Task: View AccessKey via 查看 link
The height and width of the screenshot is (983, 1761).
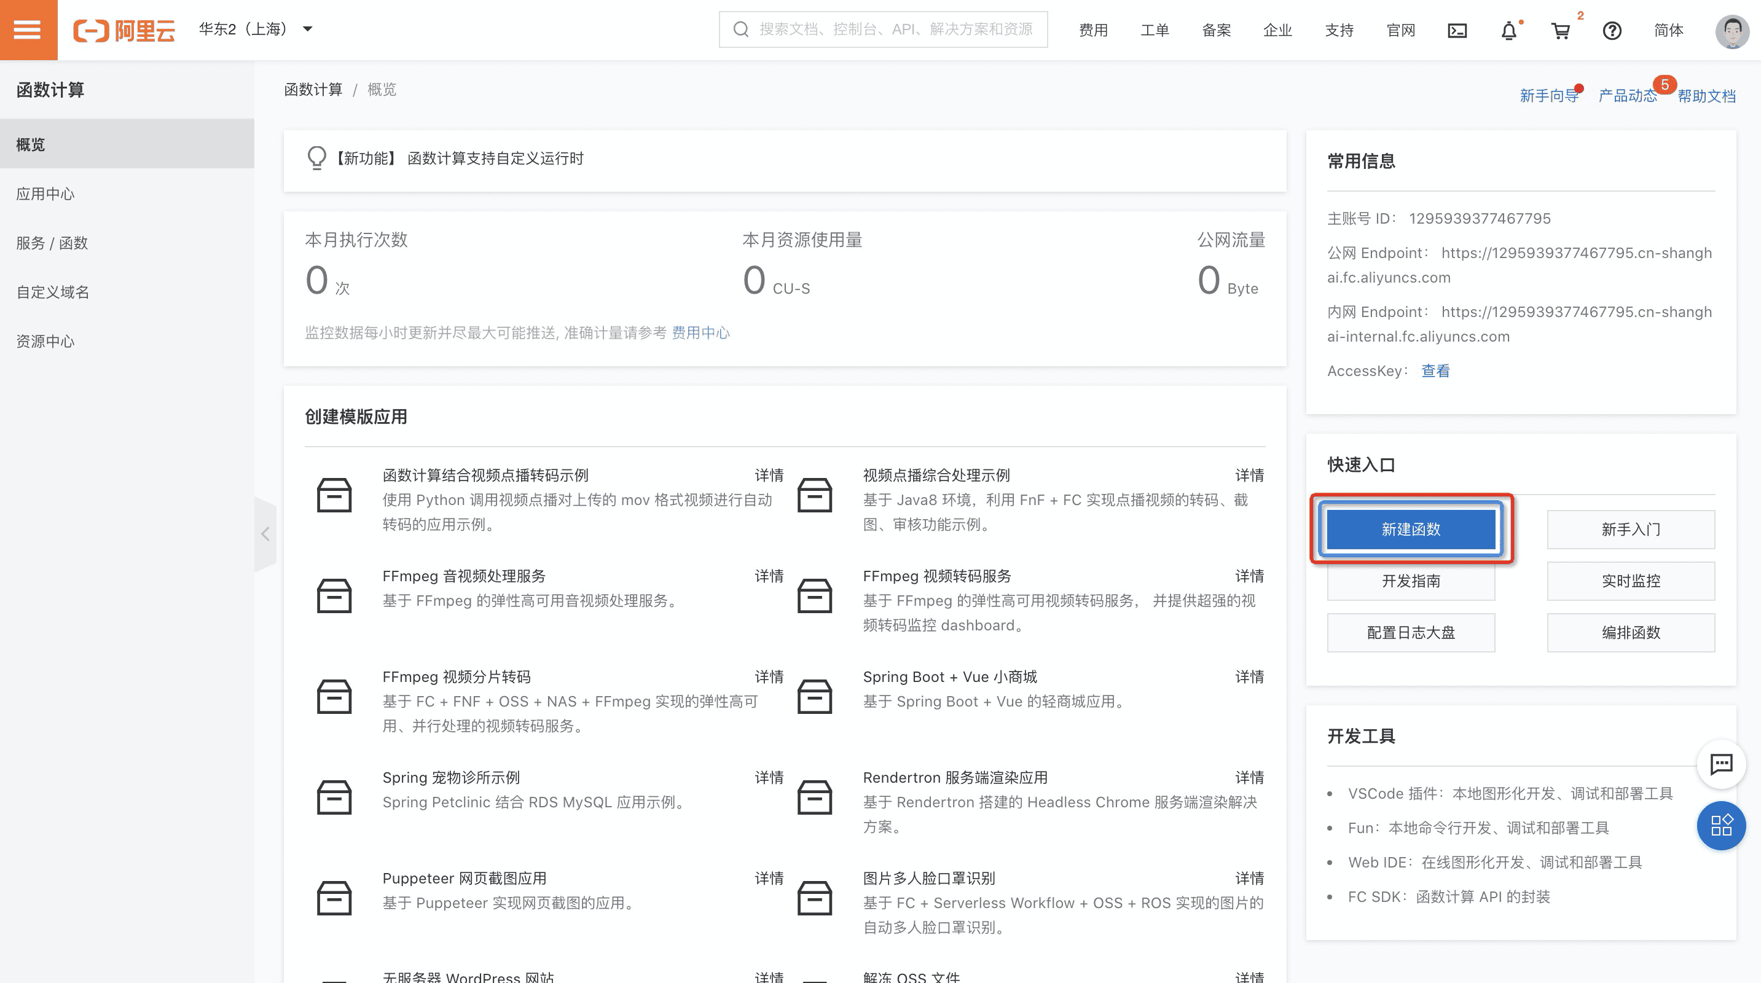Action: pyautogui.click(x=1435, y=370)
